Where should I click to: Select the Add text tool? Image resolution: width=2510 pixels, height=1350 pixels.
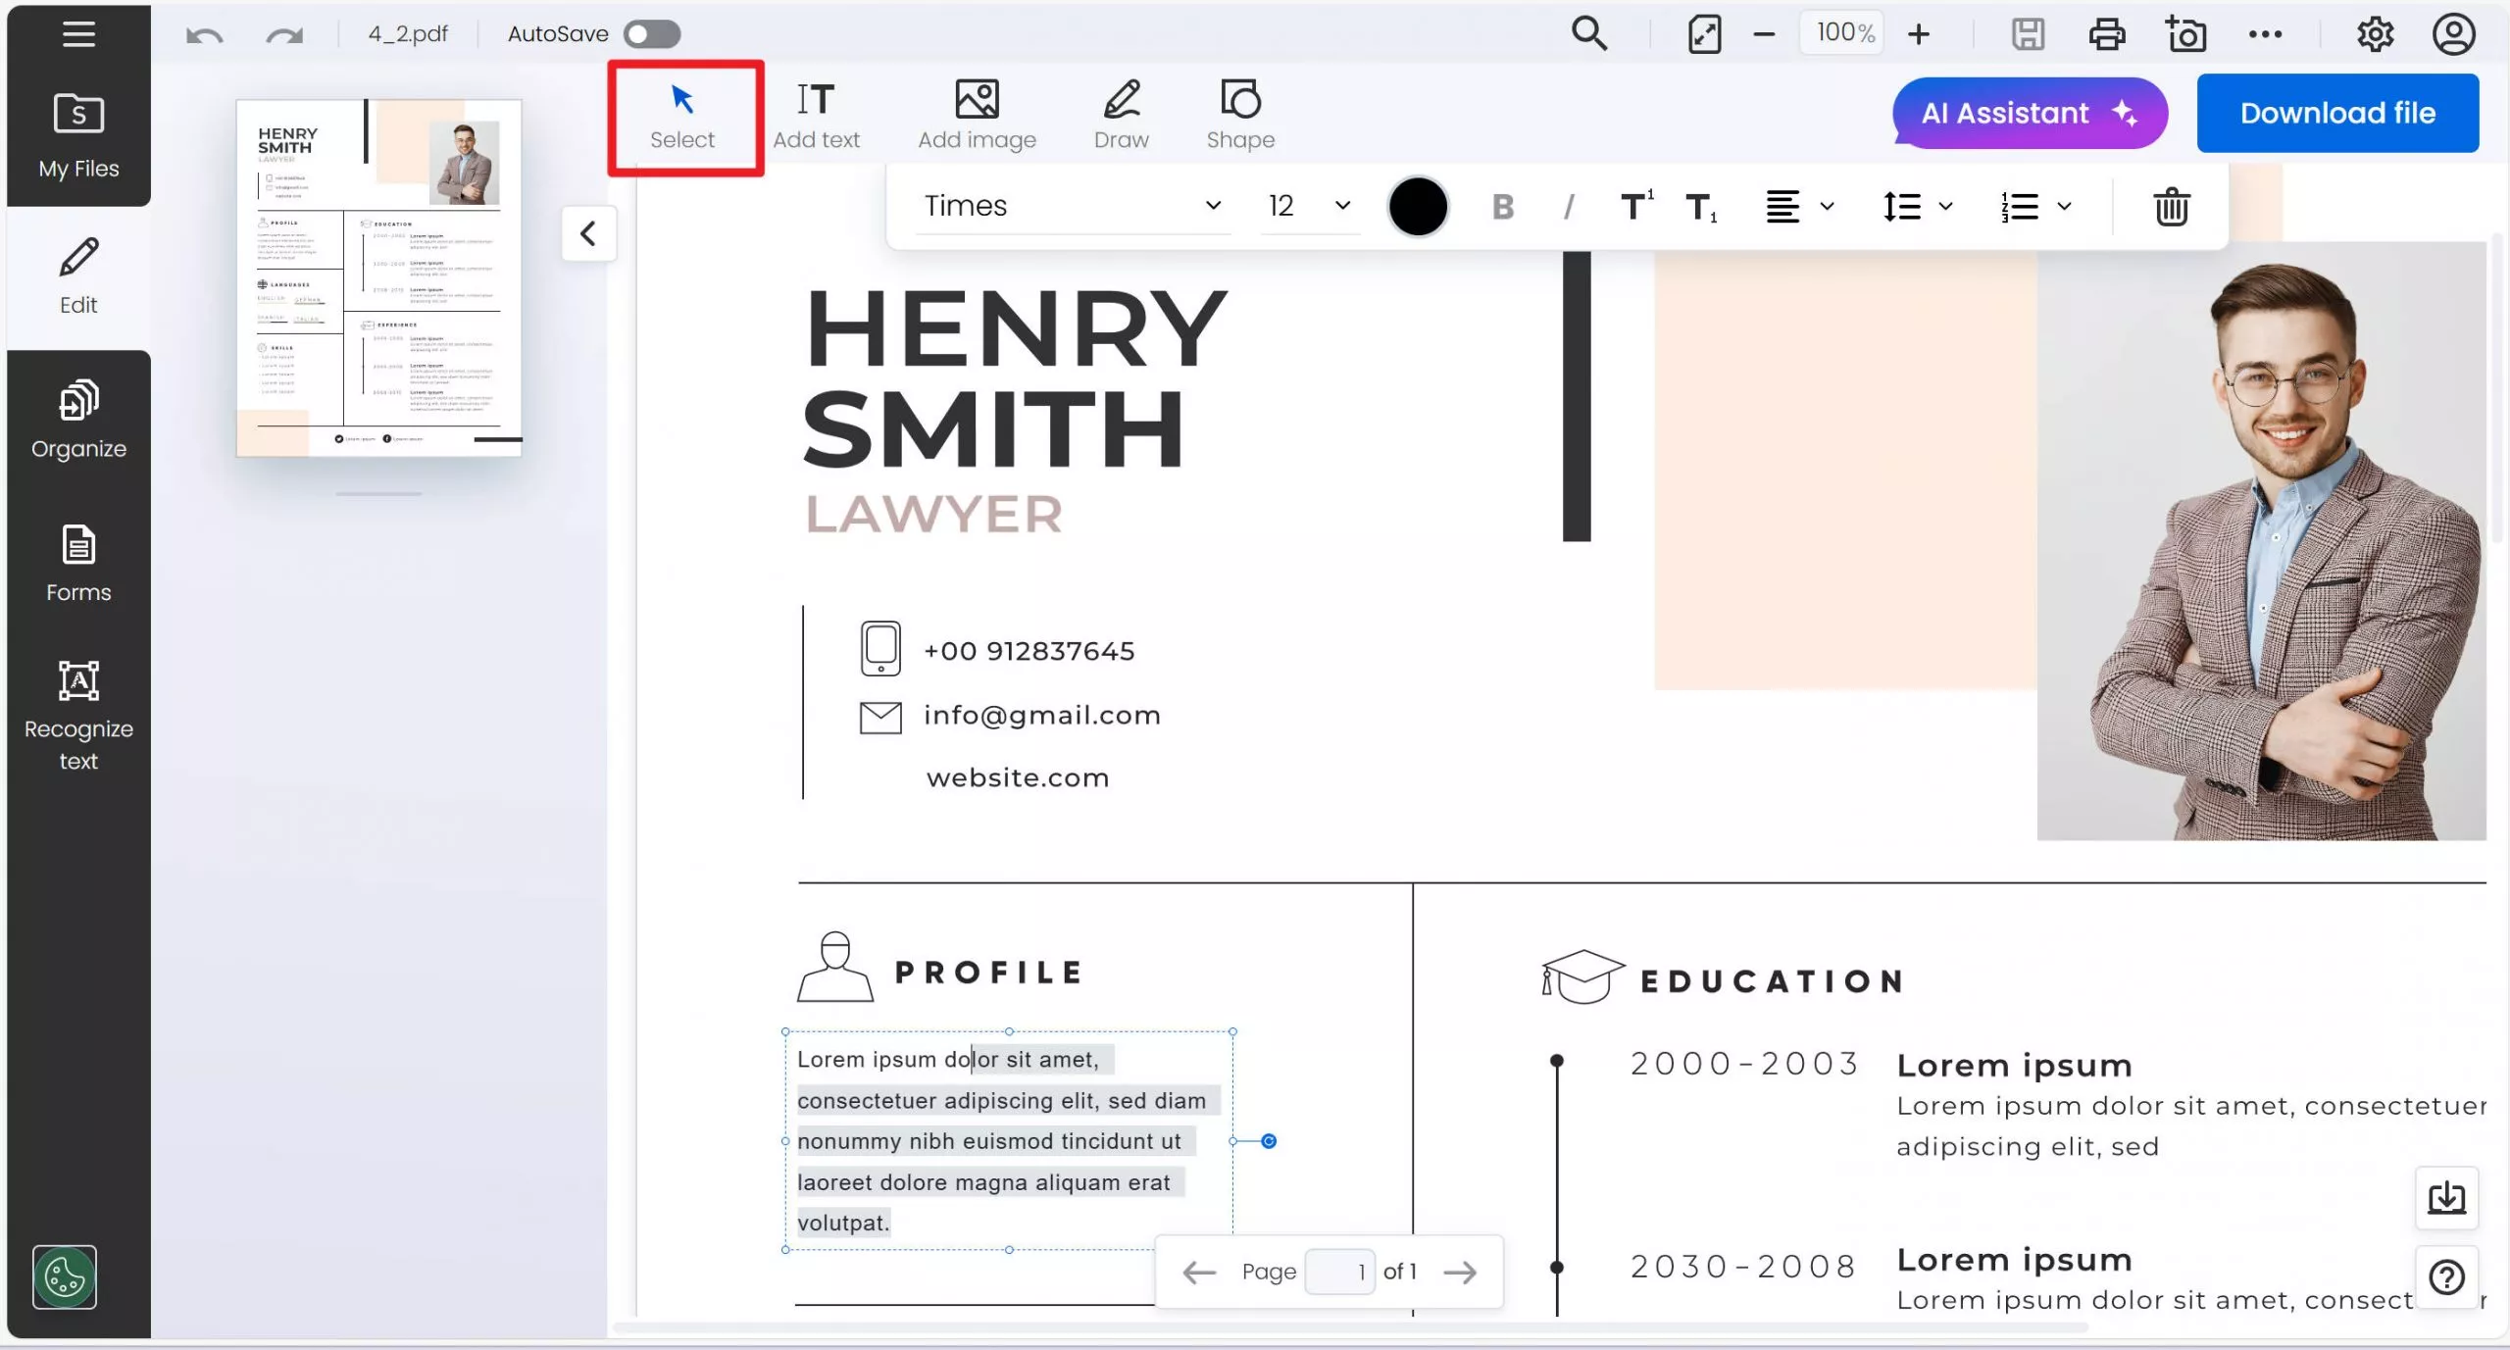tap(816, 113)
